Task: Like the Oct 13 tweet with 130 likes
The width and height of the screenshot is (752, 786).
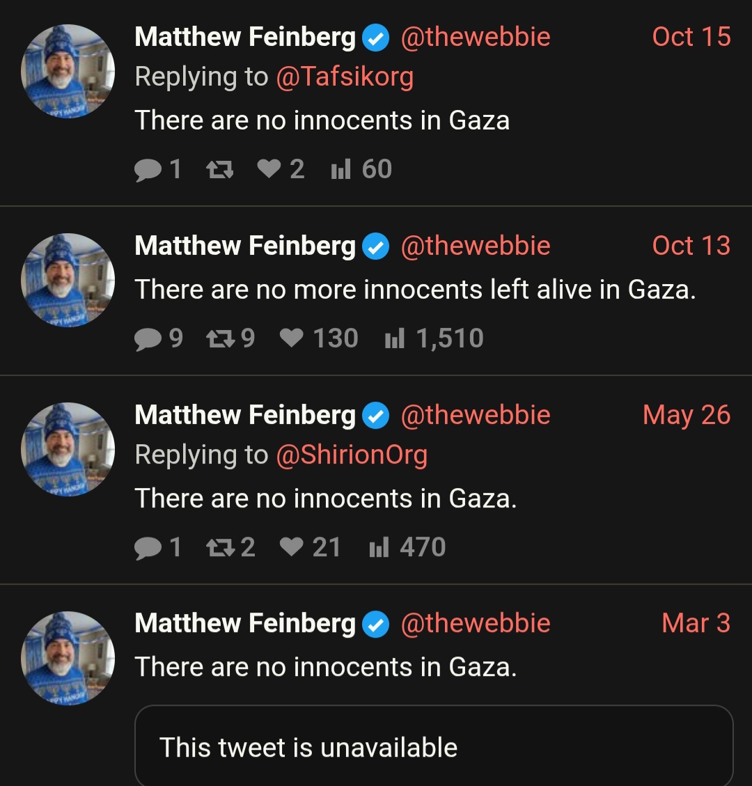Action: point(291,338)
